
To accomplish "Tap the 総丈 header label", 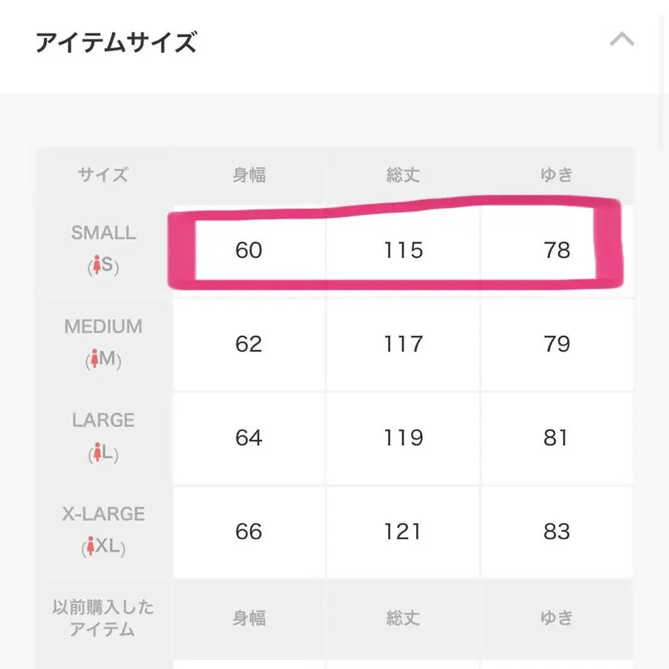I will point(403,175).
